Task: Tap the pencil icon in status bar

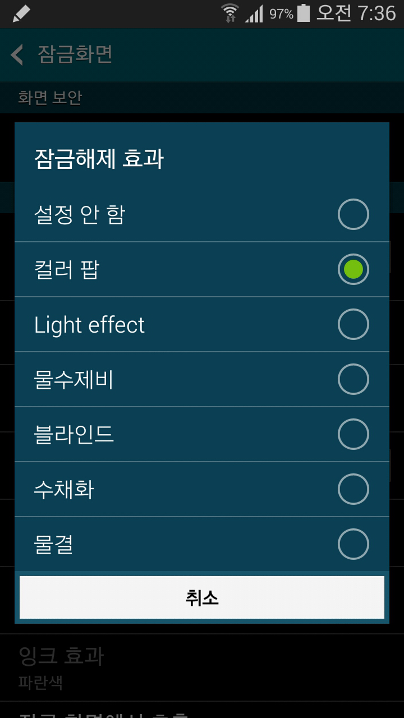Action: click(x=21, y=13)
